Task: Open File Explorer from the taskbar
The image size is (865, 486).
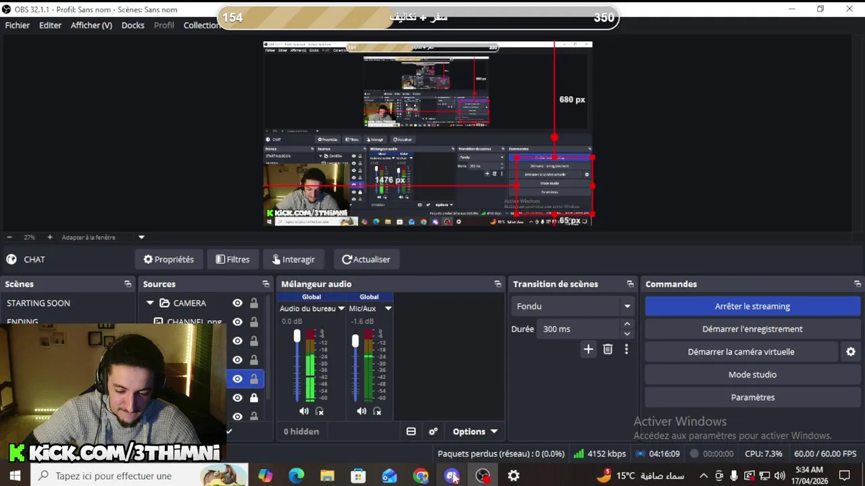Action: (327, 476)
